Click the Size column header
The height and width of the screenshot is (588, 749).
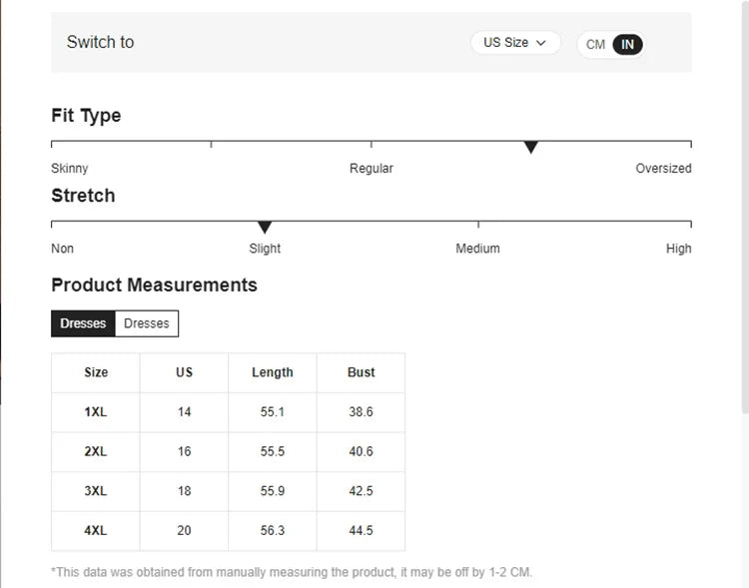click(x=96, y=372)
